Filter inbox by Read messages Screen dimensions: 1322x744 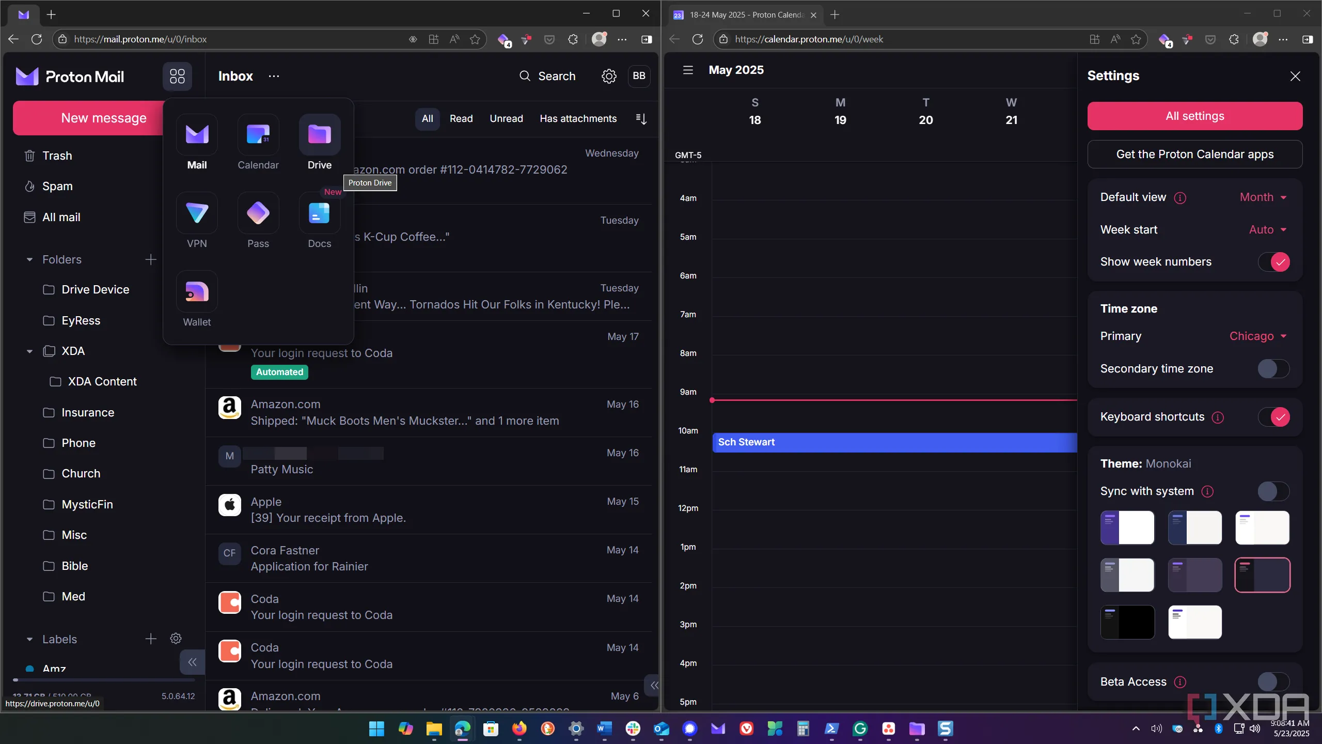(x=461, y=119)
